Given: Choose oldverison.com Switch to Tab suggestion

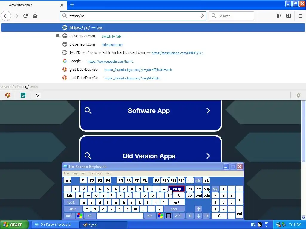Looking at the screenshot, I should [153, 36].
